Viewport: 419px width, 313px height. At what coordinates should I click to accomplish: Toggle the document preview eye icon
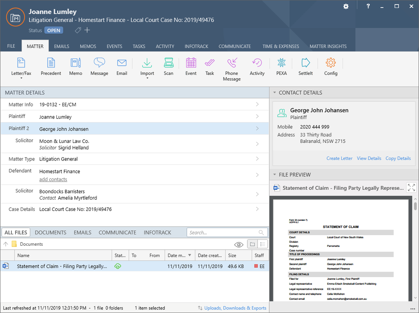click(238, 244)
